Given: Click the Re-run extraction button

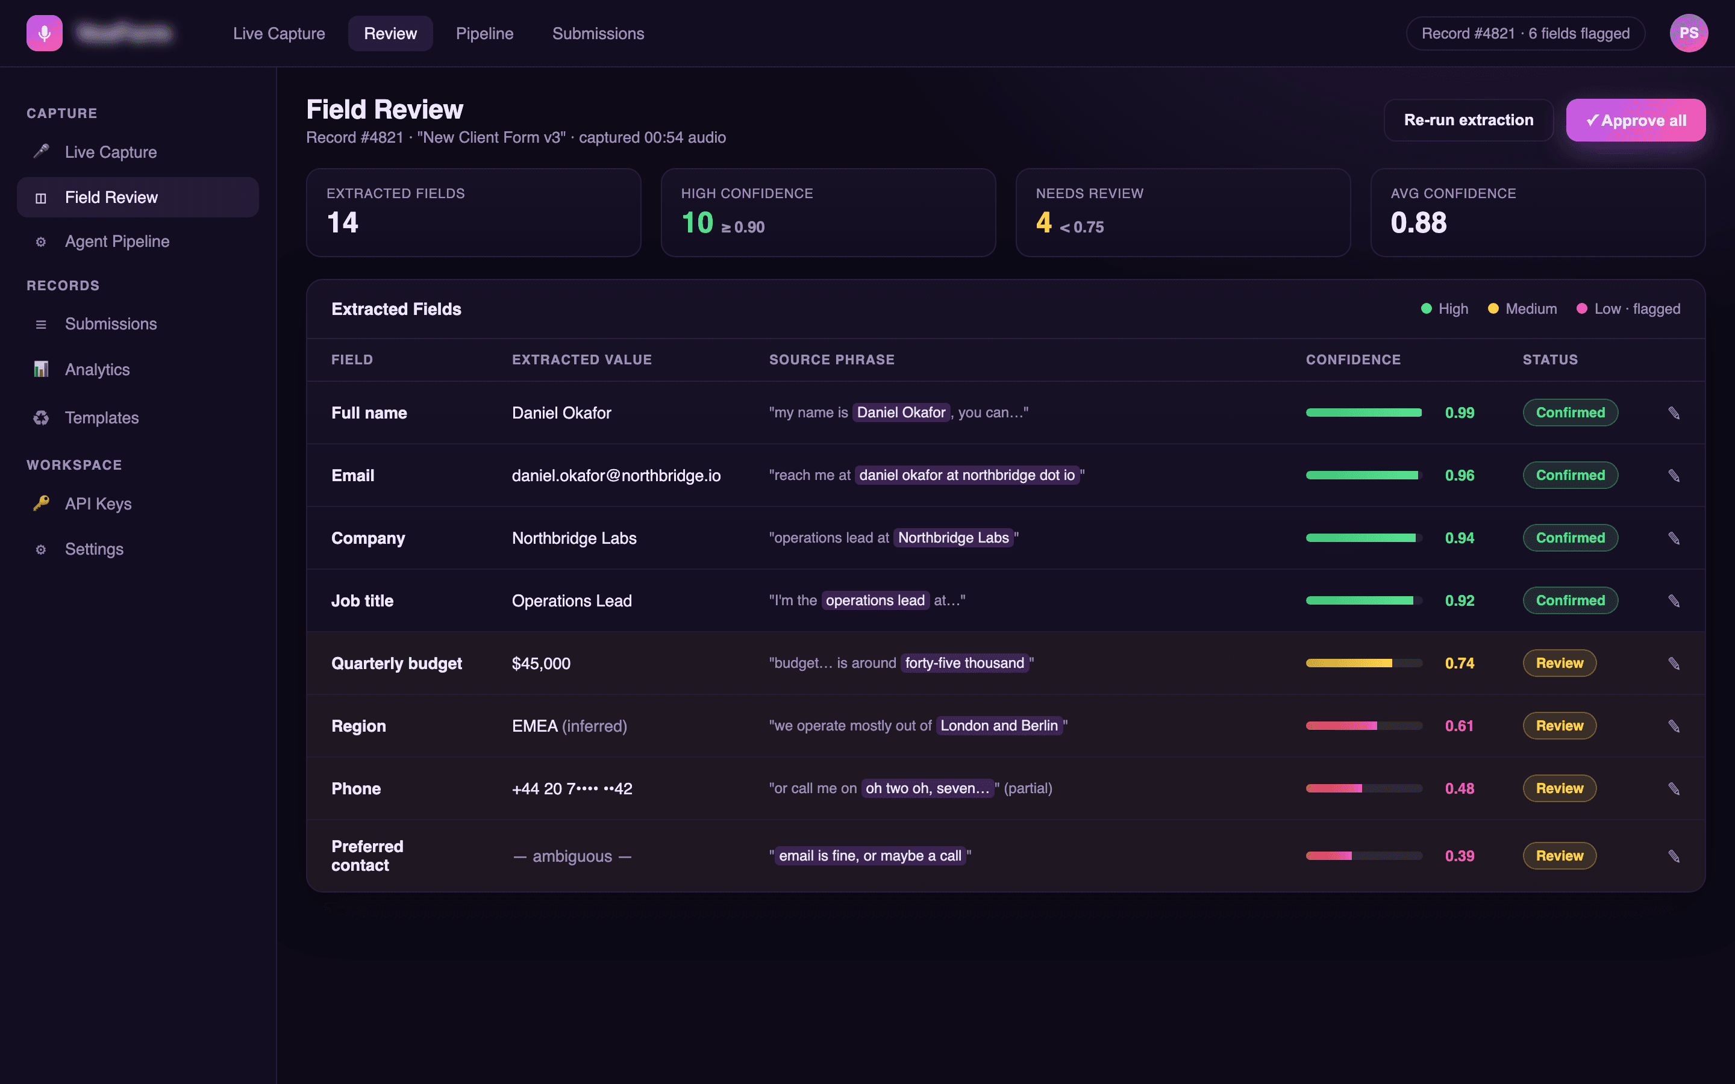Looking at the screenshot, I should [1468, 120].
